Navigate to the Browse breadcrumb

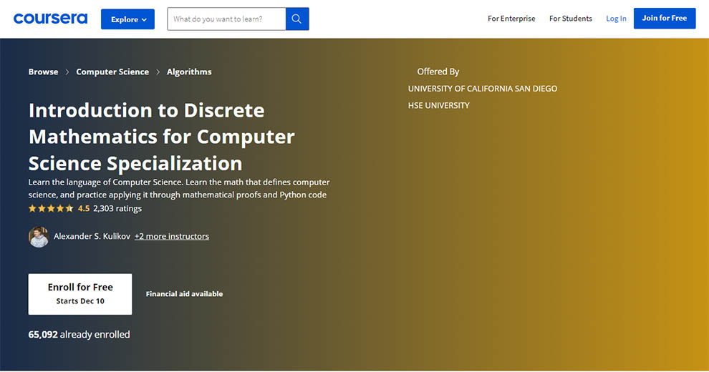click(x=43, y=72)
